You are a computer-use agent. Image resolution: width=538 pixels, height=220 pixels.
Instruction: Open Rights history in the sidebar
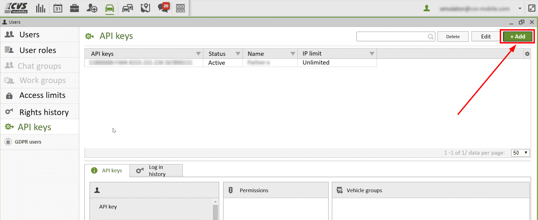click(x=40, y=112)
